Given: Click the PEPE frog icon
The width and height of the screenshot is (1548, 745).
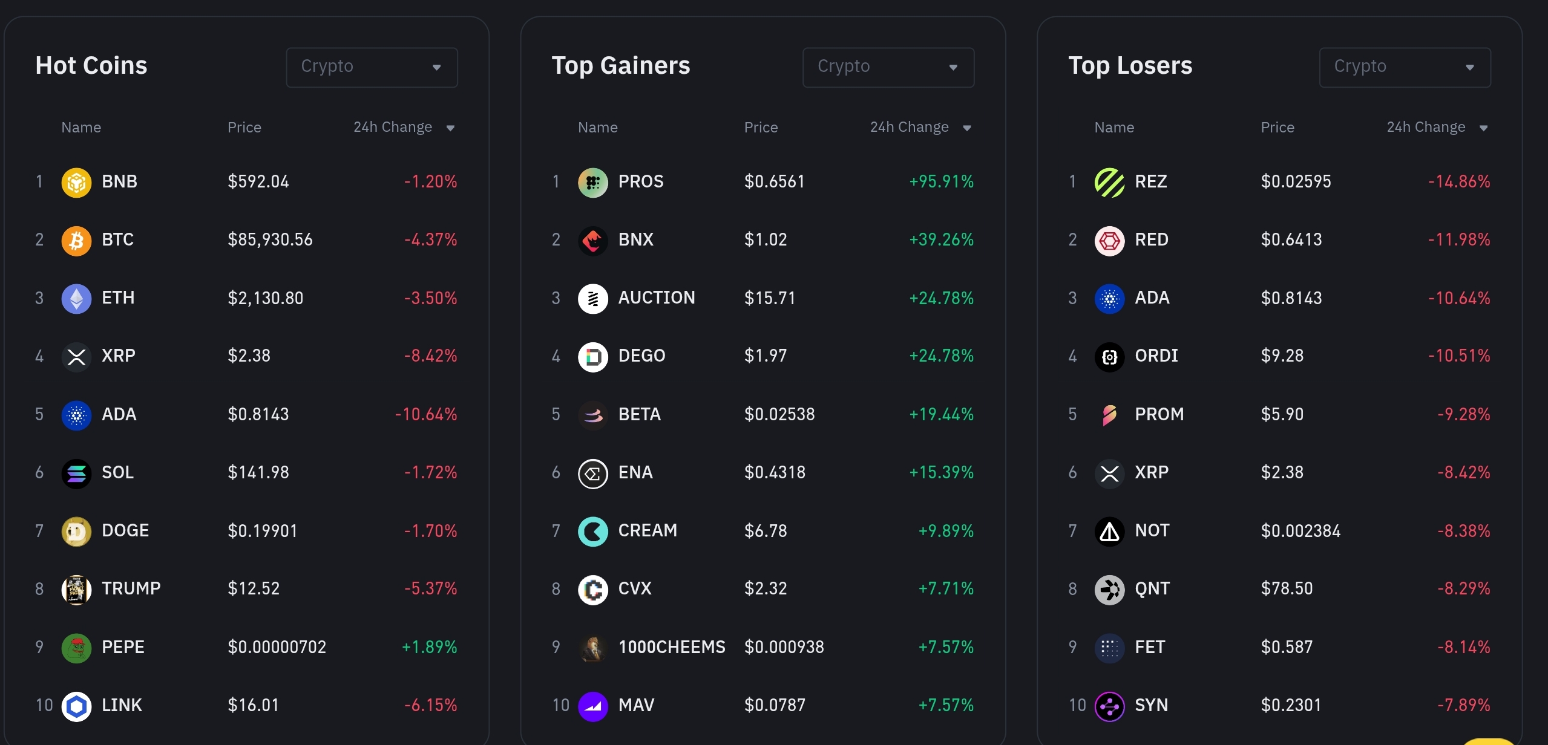Looking at the screenshot, I should [76, 648].
